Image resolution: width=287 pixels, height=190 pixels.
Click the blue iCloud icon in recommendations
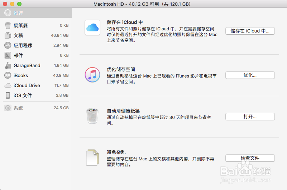tap(92, 27)
